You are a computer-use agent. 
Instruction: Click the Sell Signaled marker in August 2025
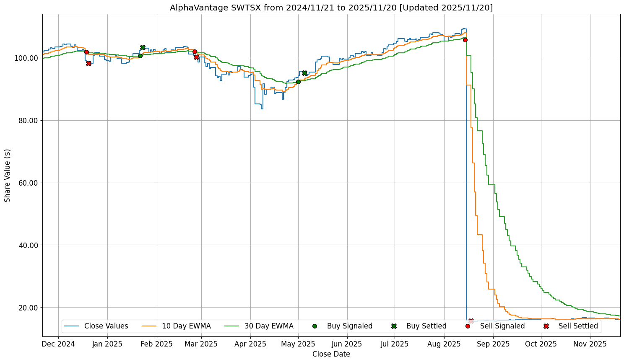point(465,40)
